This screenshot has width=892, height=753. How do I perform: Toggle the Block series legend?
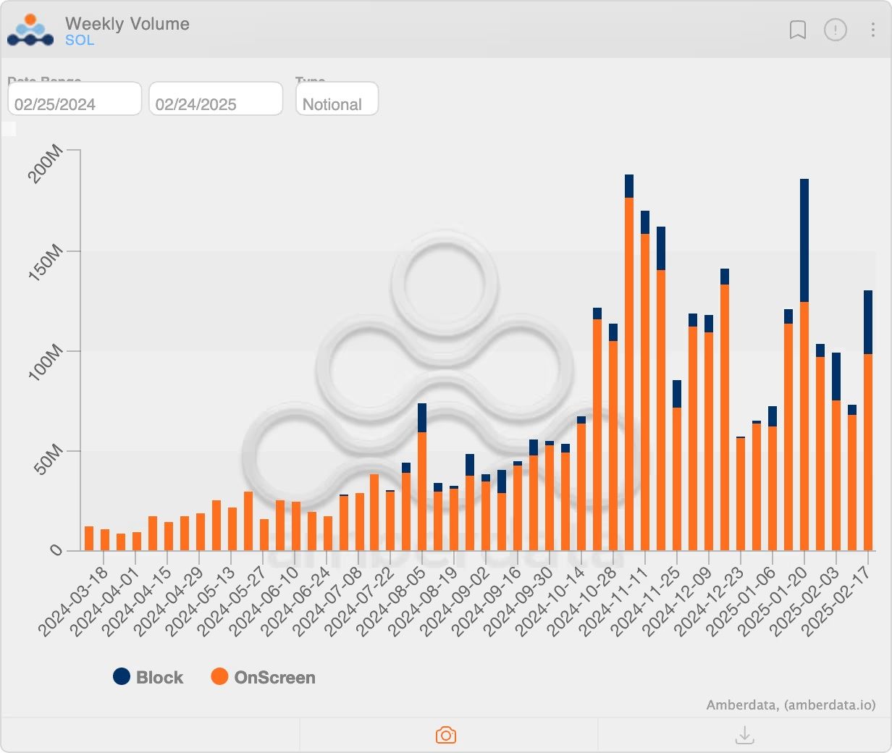point(159,678)
